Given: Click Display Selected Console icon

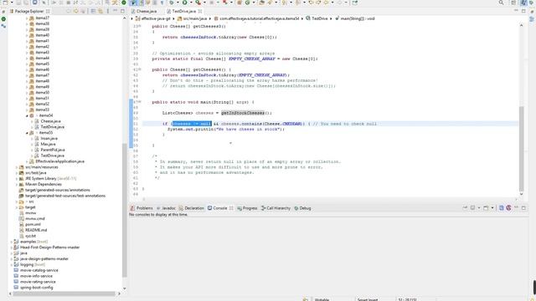Looking at the screenshot, I should pyautogui.click(x=472, y=208).
